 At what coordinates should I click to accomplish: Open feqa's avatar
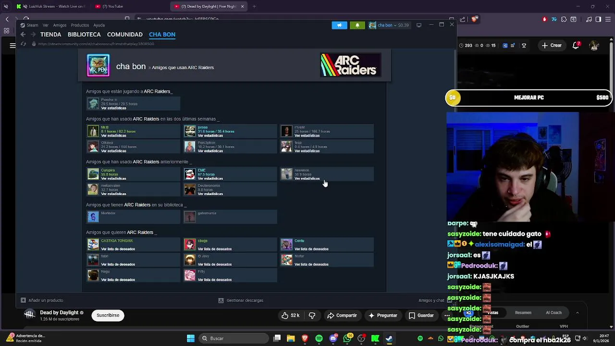[x=287, y=147]
